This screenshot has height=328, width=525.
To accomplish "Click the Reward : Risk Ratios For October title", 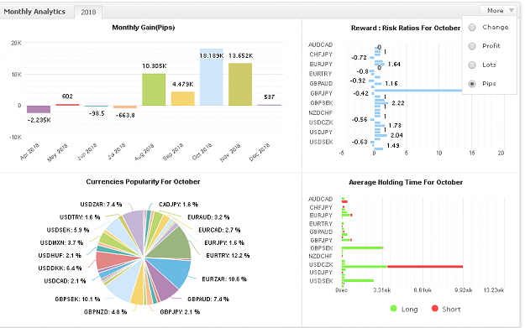I will [406, 28].
